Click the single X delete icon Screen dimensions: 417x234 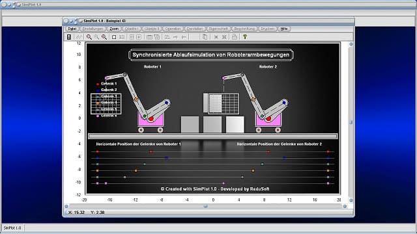coord(216,37)
